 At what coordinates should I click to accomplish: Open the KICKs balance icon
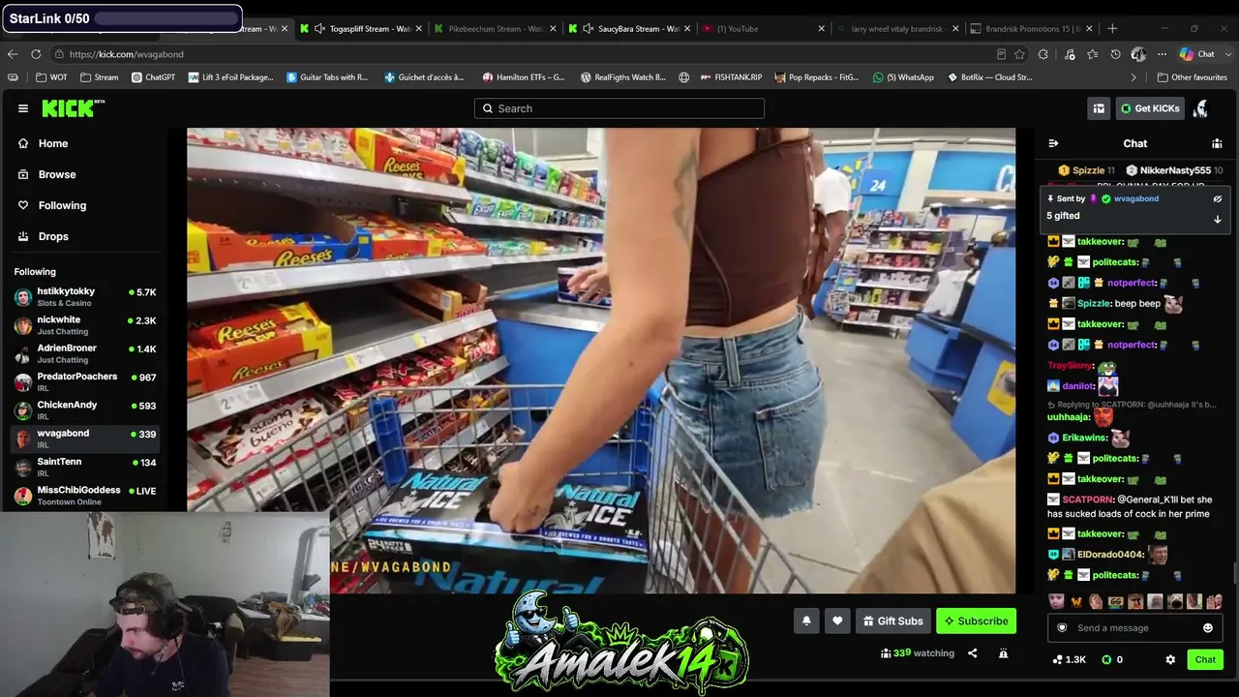click(1106, 660)
